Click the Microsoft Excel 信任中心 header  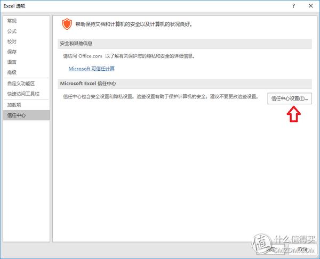[185, 83]
